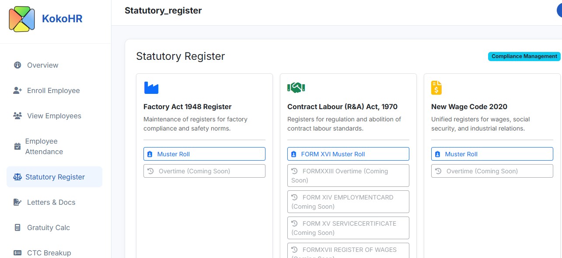Click the Employee Attendance calendar icon
This screenshot has height=258, width=562.
click(x=17, y=147)
